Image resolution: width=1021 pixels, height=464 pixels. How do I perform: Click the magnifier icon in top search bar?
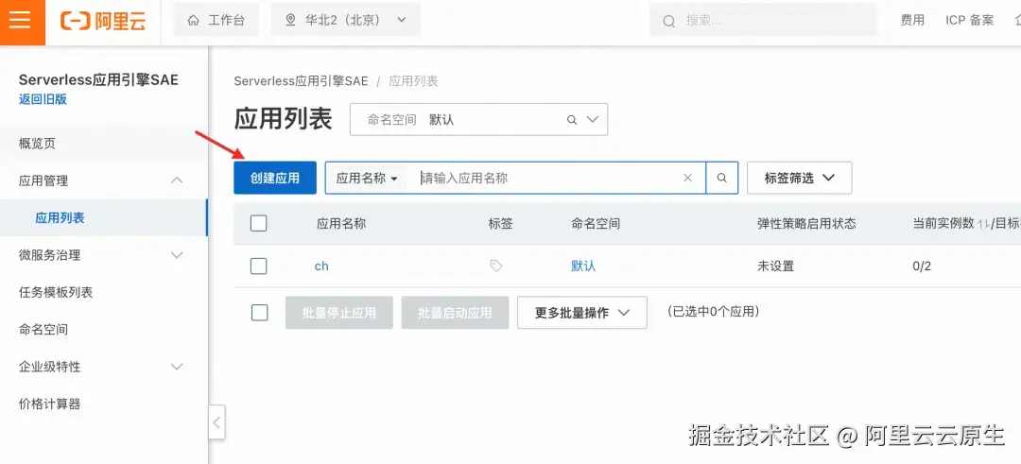coord(668,22)
